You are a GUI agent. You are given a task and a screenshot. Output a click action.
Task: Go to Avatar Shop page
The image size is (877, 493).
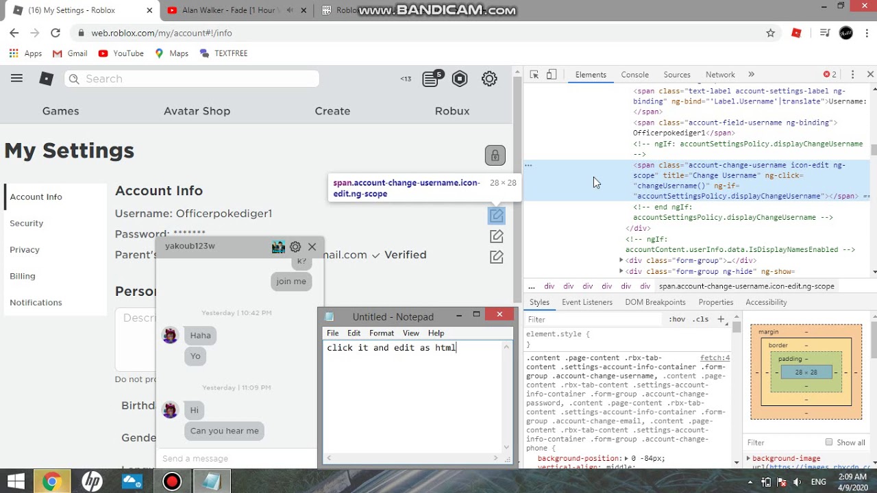click(x=197, y=111)
